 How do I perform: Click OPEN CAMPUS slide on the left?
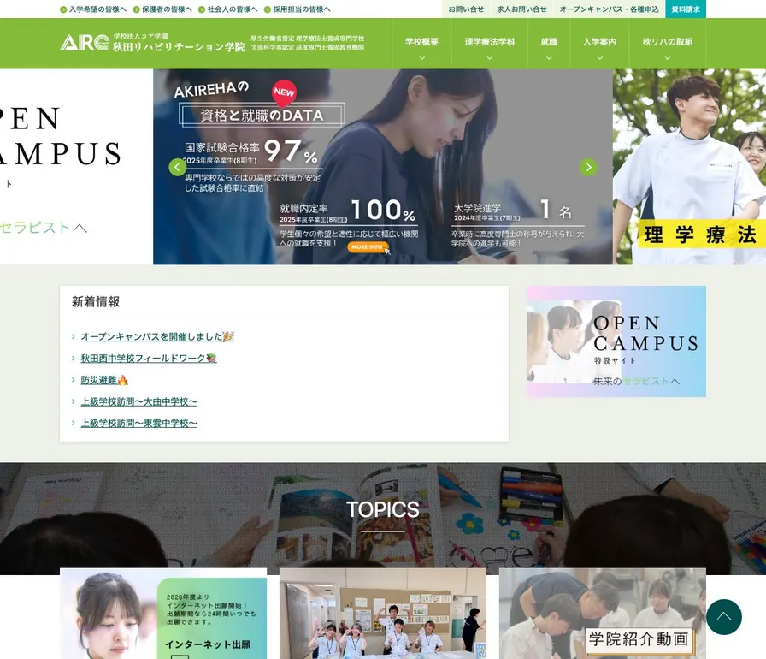pos(76,167)
